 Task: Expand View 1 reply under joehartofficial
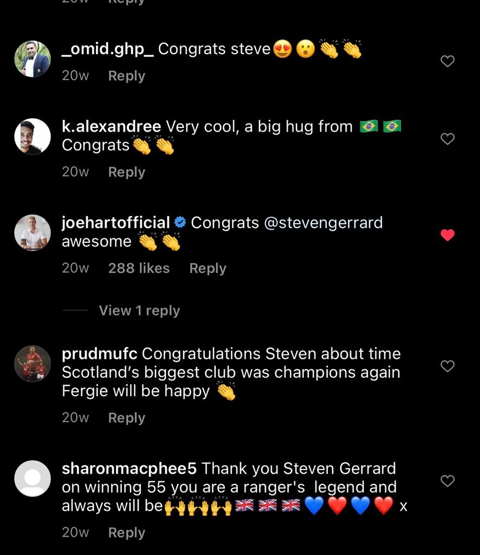(x=139, y=311)
